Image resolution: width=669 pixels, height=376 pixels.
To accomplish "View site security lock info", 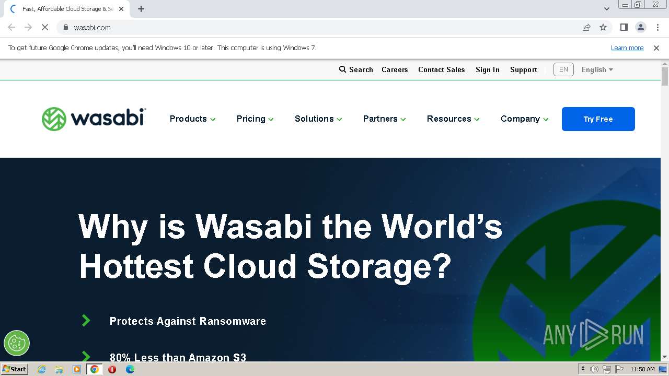I will (x=65, y=27).
